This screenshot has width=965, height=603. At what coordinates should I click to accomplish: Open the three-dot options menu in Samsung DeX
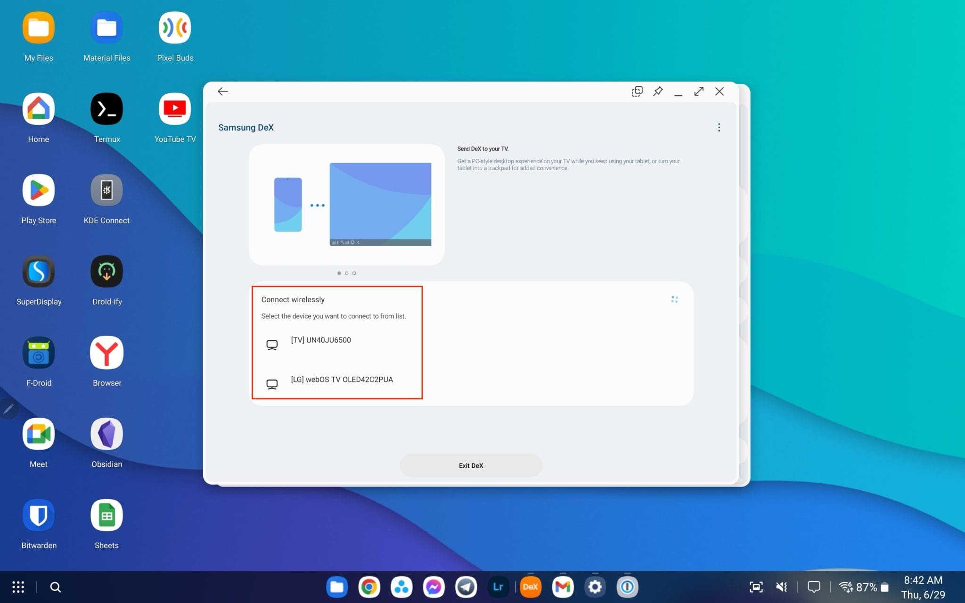[719, 127]
